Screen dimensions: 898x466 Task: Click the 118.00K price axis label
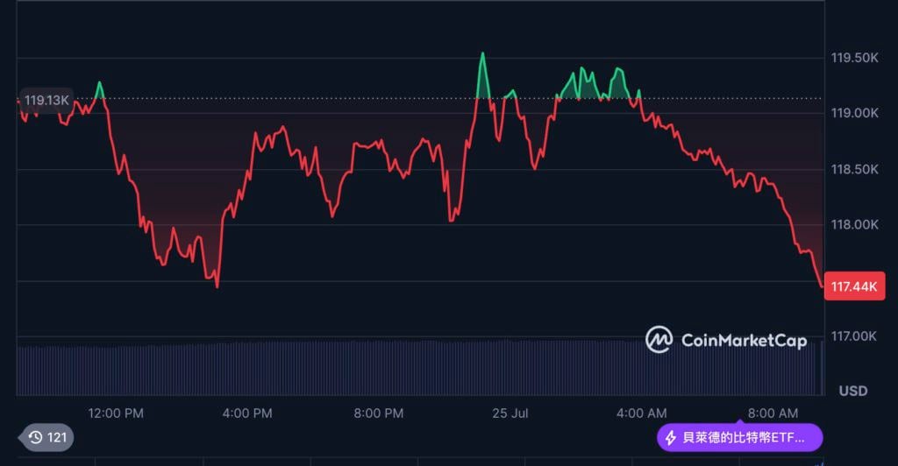point(854,224)
